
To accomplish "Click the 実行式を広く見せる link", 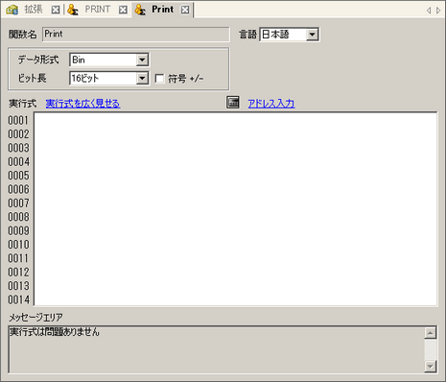I will 82,104.
